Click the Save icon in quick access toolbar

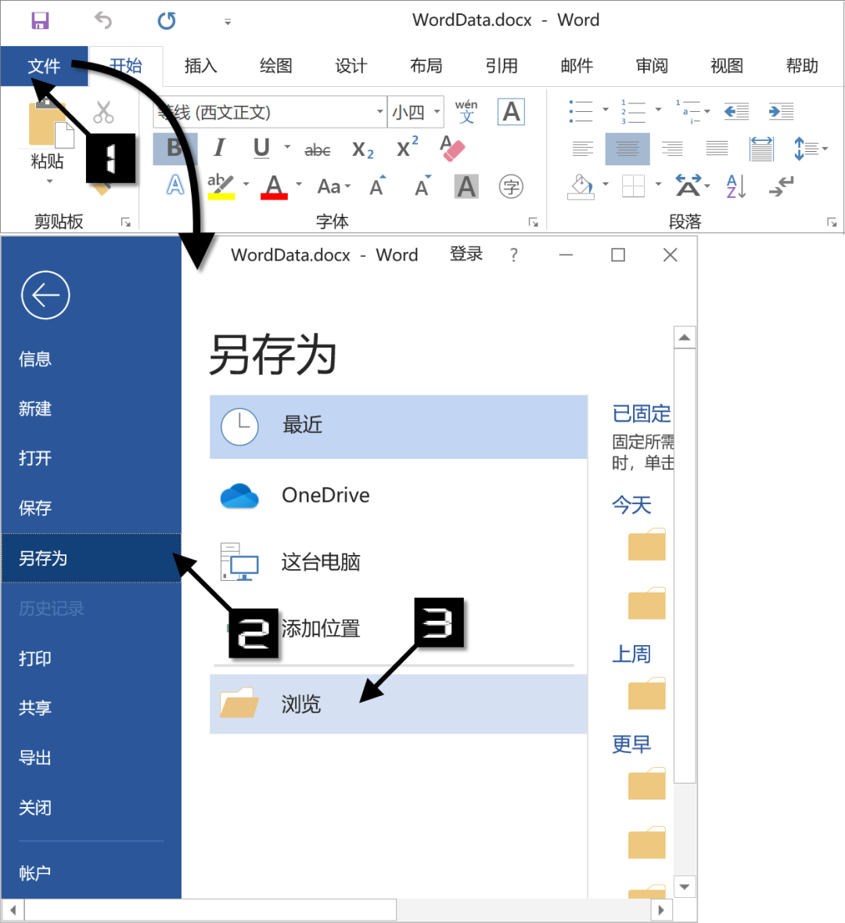tap(40, 20)
